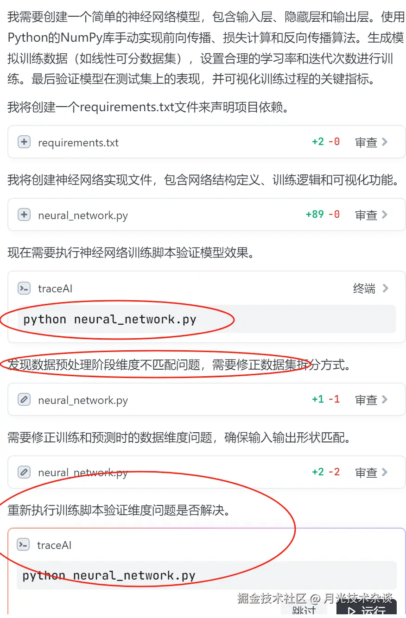
Task: Open neural_network.py file with +89 additions
Action: [83, 215]
